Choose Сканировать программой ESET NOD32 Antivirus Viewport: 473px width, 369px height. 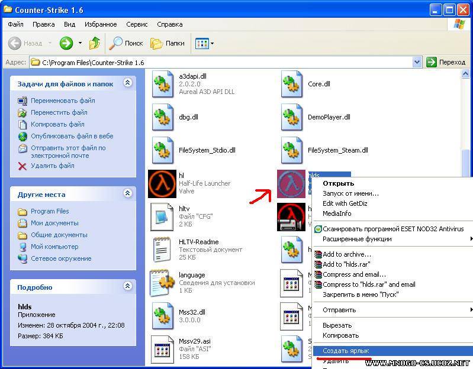coord(393,229)
